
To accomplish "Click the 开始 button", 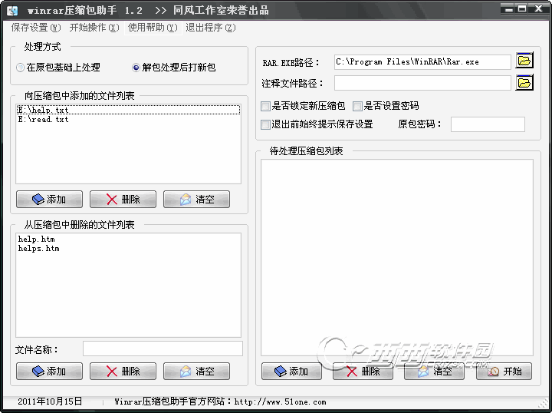I will coord(504,371).
